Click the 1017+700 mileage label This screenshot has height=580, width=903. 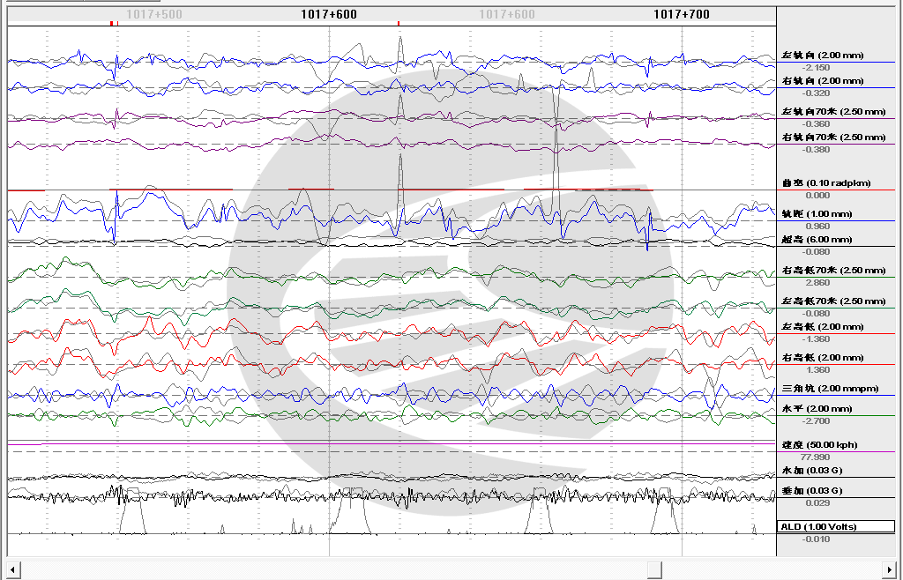[x=682, y=14]
